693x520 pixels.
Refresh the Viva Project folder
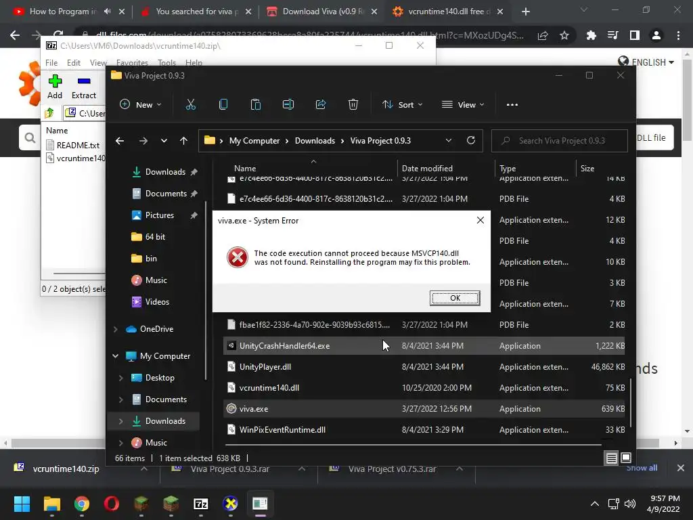[x=471, y=141]
